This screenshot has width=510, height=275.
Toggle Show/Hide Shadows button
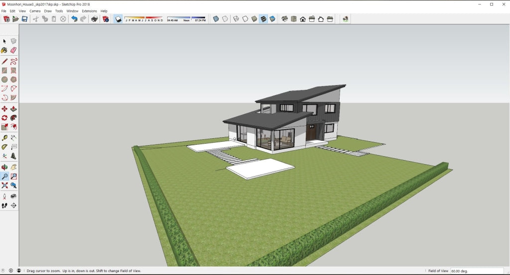(x=119, y=19)
